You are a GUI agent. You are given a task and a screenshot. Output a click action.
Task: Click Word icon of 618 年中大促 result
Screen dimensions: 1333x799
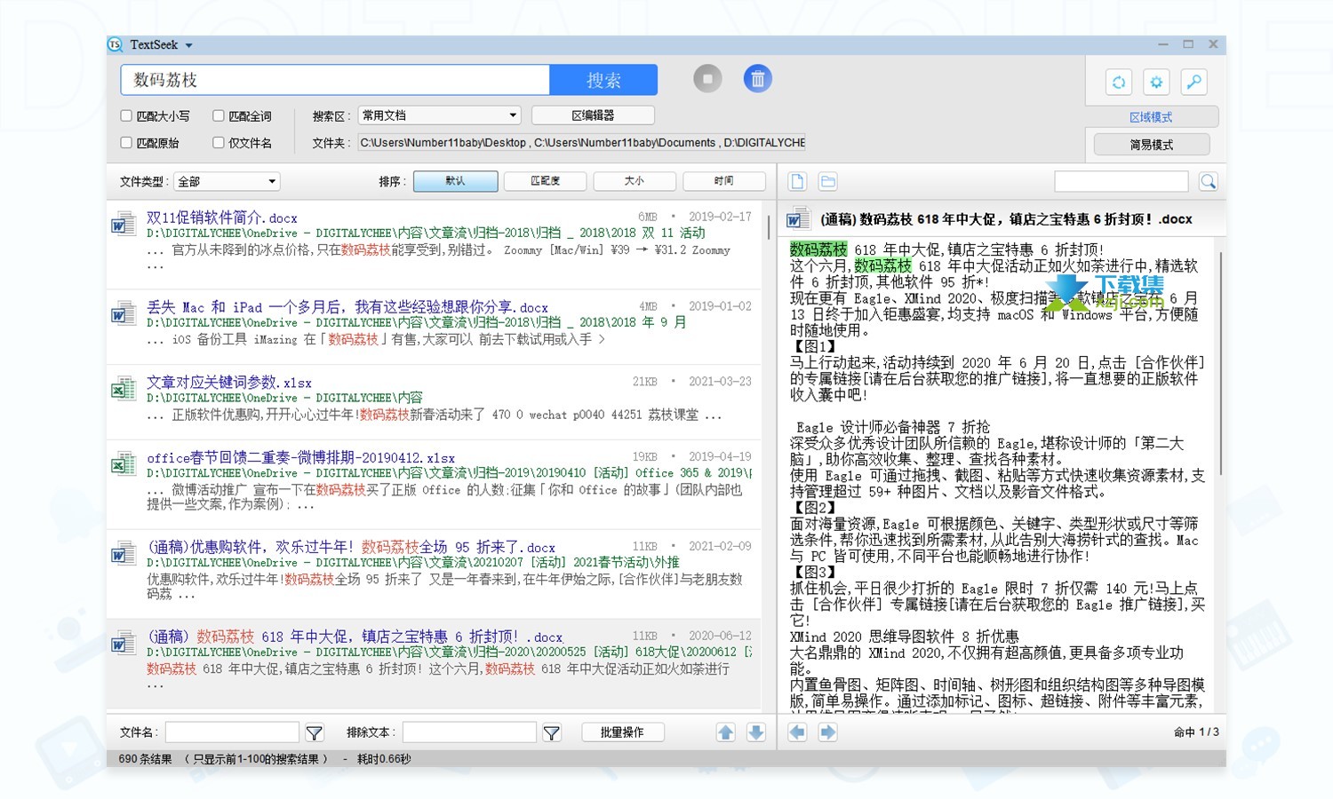point(123,644)
